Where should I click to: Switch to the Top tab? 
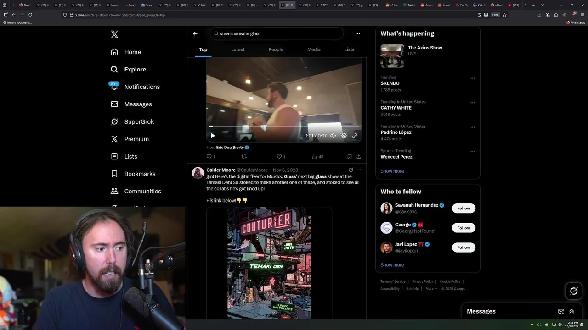point(203,49)
